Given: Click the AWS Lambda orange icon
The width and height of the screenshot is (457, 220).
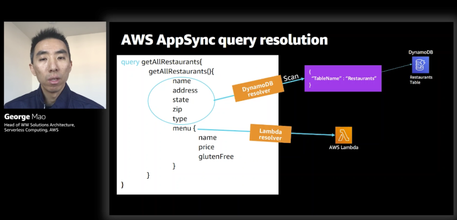Looking at the screenshot, I should (x=344, y=135).
